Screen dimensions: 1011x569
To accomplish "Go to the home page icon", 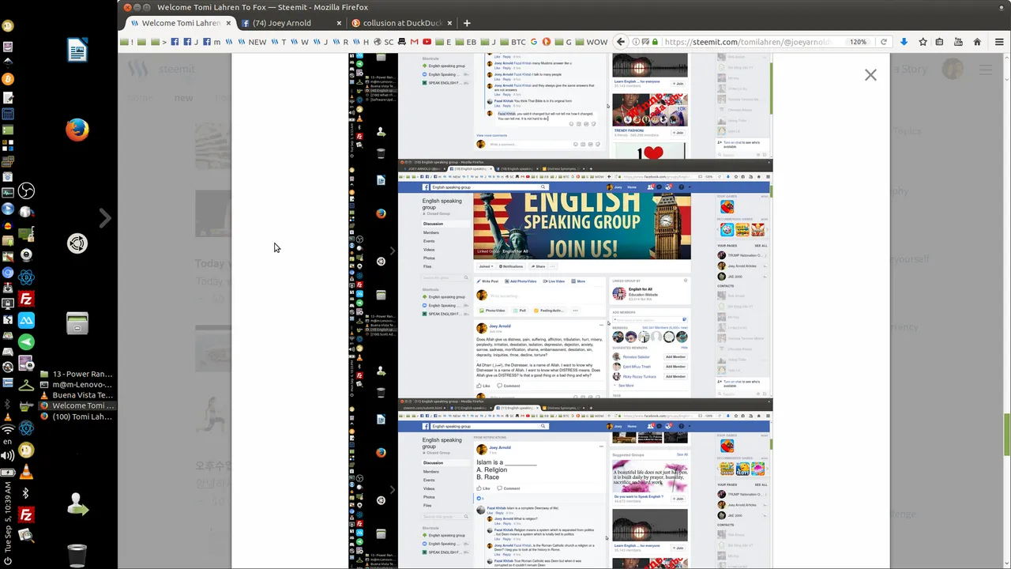I will tap(977, 42).
